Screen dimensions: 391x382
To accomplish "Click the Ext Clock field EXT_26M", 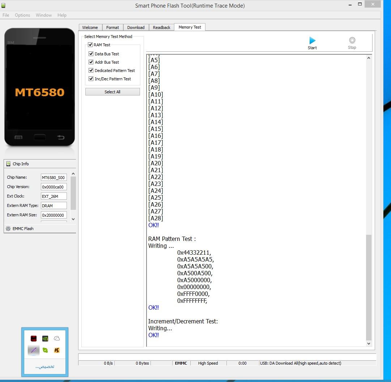I will click(54, 196).
